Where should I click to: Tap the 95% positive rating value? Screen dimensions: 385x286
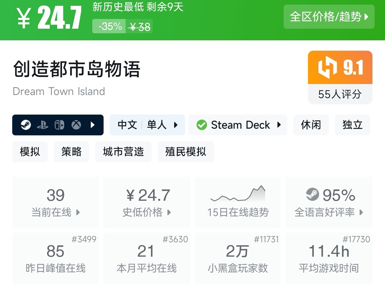339,195
